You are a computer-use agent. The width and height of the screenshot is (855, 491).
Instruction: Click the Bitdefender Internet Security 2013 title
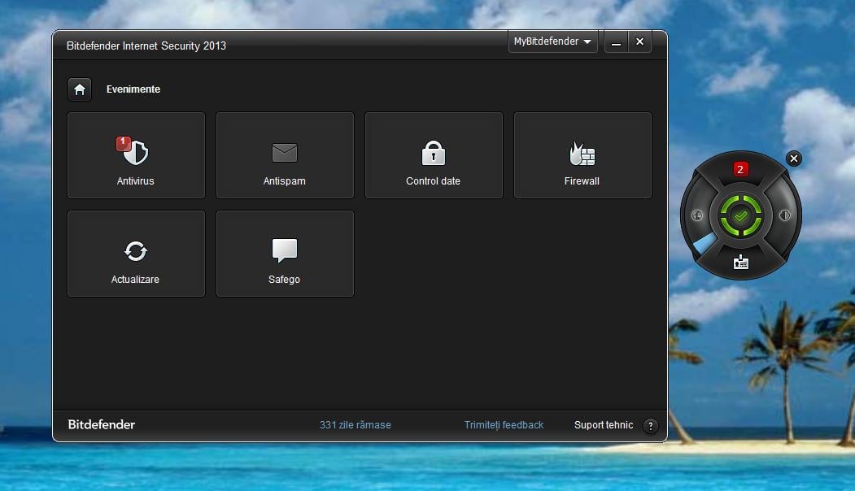(146, 46)
